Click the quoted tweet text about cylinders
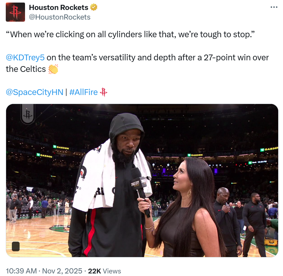The image size is (283, 276). (130, 34)
